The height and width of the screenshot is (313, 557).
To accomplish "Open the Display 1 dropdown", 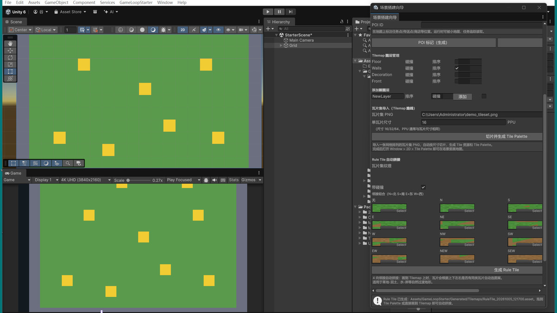I will pos(46,180).
